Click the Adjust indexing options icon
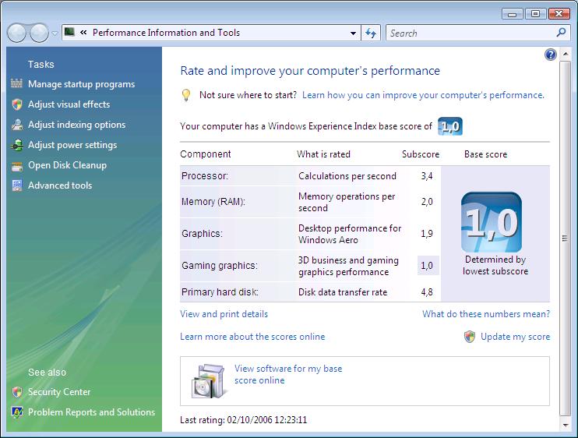This screenshot has height=438, width=578. [16, 125]
